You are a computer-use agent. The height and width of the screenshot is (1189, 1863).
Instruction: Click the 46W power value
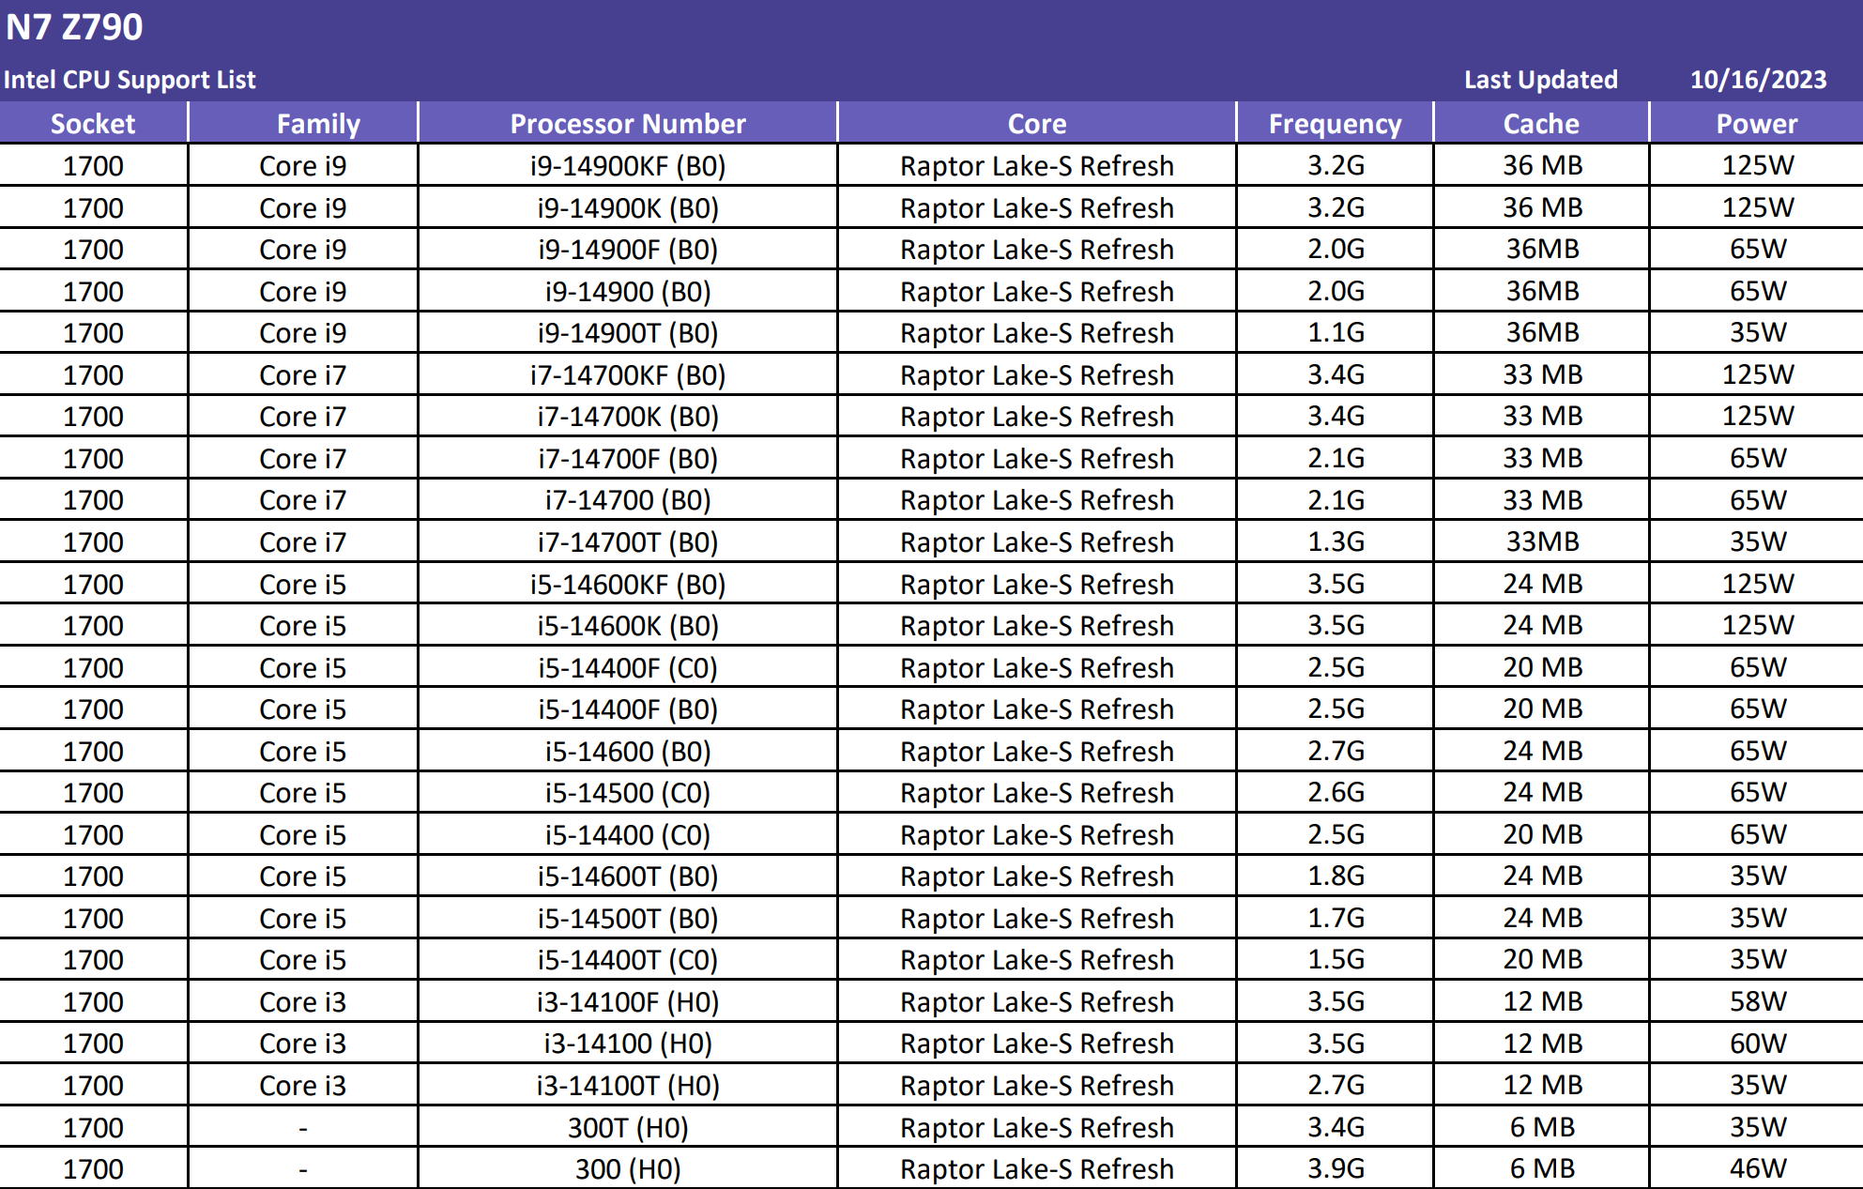coord(1758,1168)
